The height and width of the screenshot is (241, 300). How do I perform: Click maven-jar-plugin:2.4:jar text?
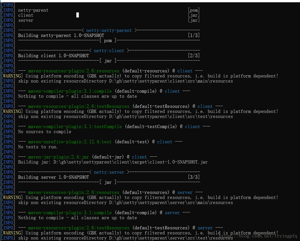click(x=59, y=157)
